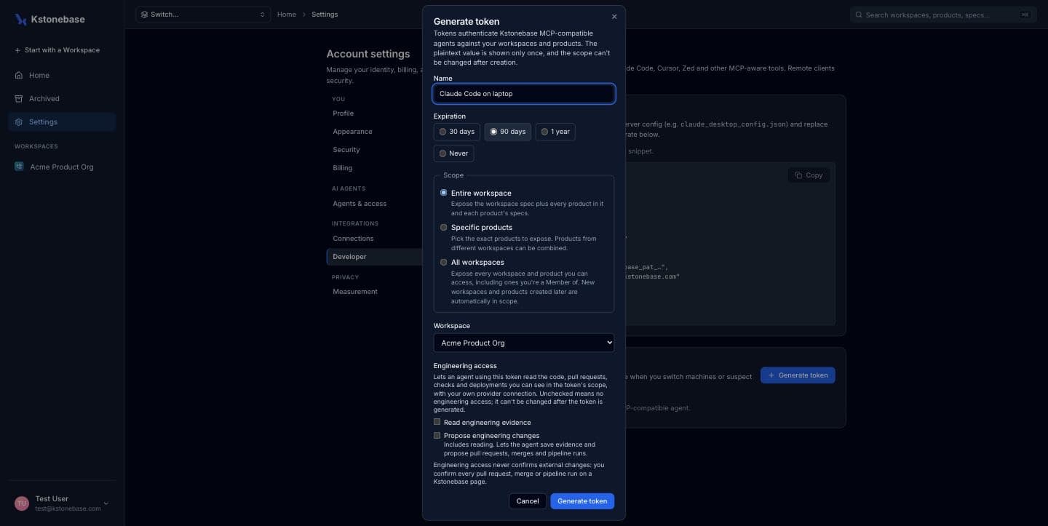Screen dimensions: 1048x526
Task: Click the plus icon beside Start with a Workspace
Action: 17,50
